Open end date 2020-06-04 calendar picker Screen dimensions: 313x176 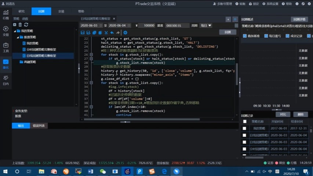129,26
